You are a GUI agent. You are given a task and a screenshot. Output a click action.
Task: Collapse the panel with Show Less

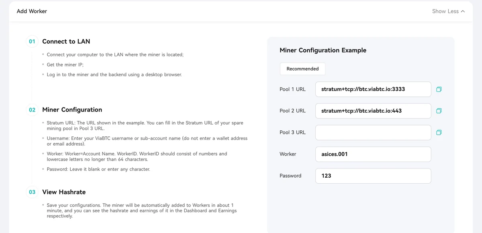(x=448, y=11)
